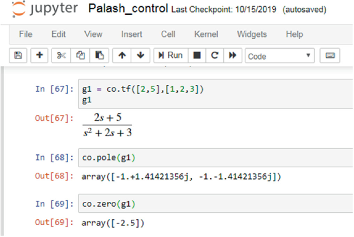The width and height of the screenshot is (354, 237).
Task: Click the Run button
Action: tap(171, 55)
